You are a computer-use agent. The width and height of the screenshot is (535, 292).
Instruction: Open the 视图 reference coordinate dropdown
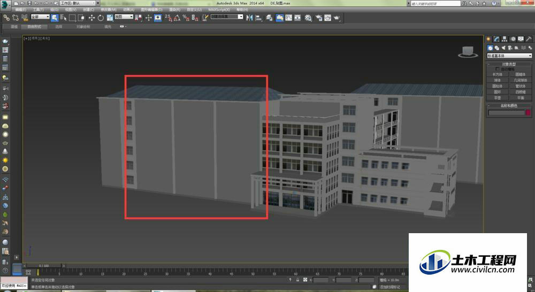(124, 17)
